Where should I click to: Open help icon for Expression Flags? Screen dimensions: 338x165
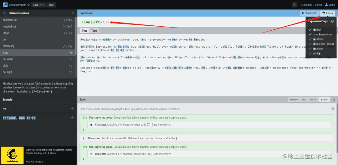click(x=332, y=21)
